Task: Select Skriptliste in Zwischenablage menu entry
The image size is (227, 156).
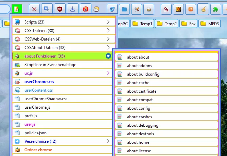Action: click(63, 65)
